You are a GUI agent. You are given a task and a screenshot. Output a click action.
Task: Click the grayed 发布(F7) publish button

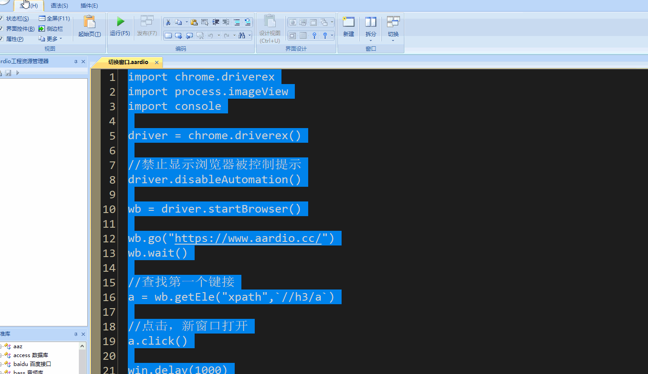(x=147, y=26)
